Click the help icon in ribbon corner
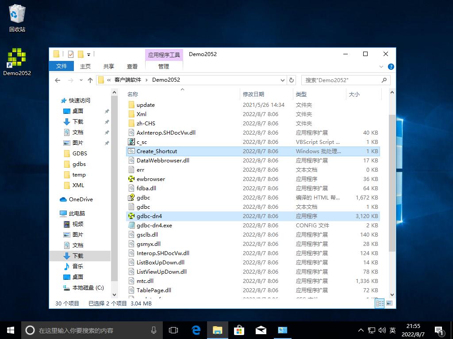 pyautogui.click(x=391, y=67)
